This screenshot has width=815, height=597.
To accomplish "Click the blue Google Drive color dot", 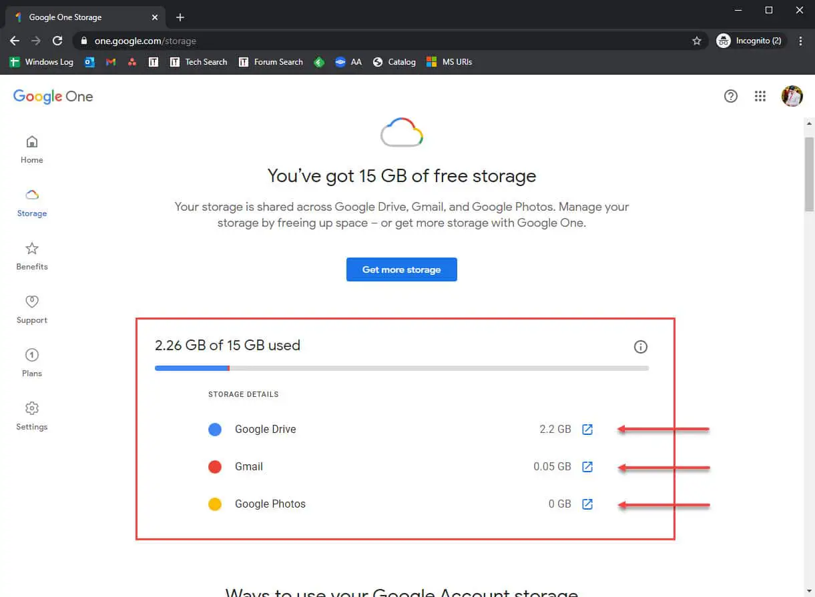I will click(215, 430).
